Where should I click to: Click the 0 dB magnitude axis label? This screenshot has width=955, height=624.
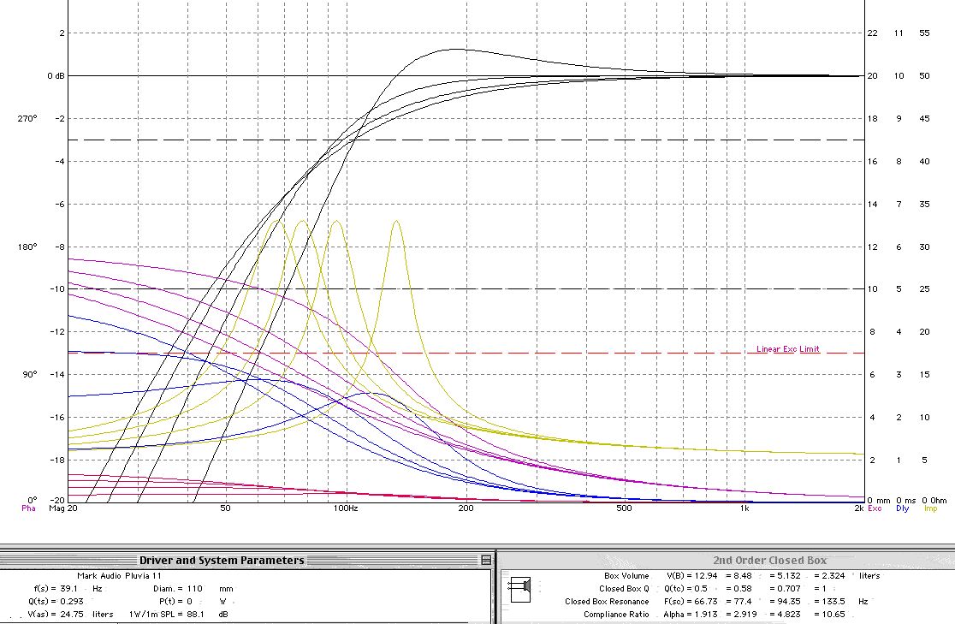click(x=56, y=76)
